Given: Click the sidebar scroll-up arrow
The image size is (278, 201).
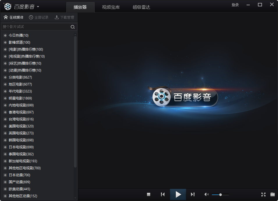Looking at the screenshot, I should tap(75, 35).
